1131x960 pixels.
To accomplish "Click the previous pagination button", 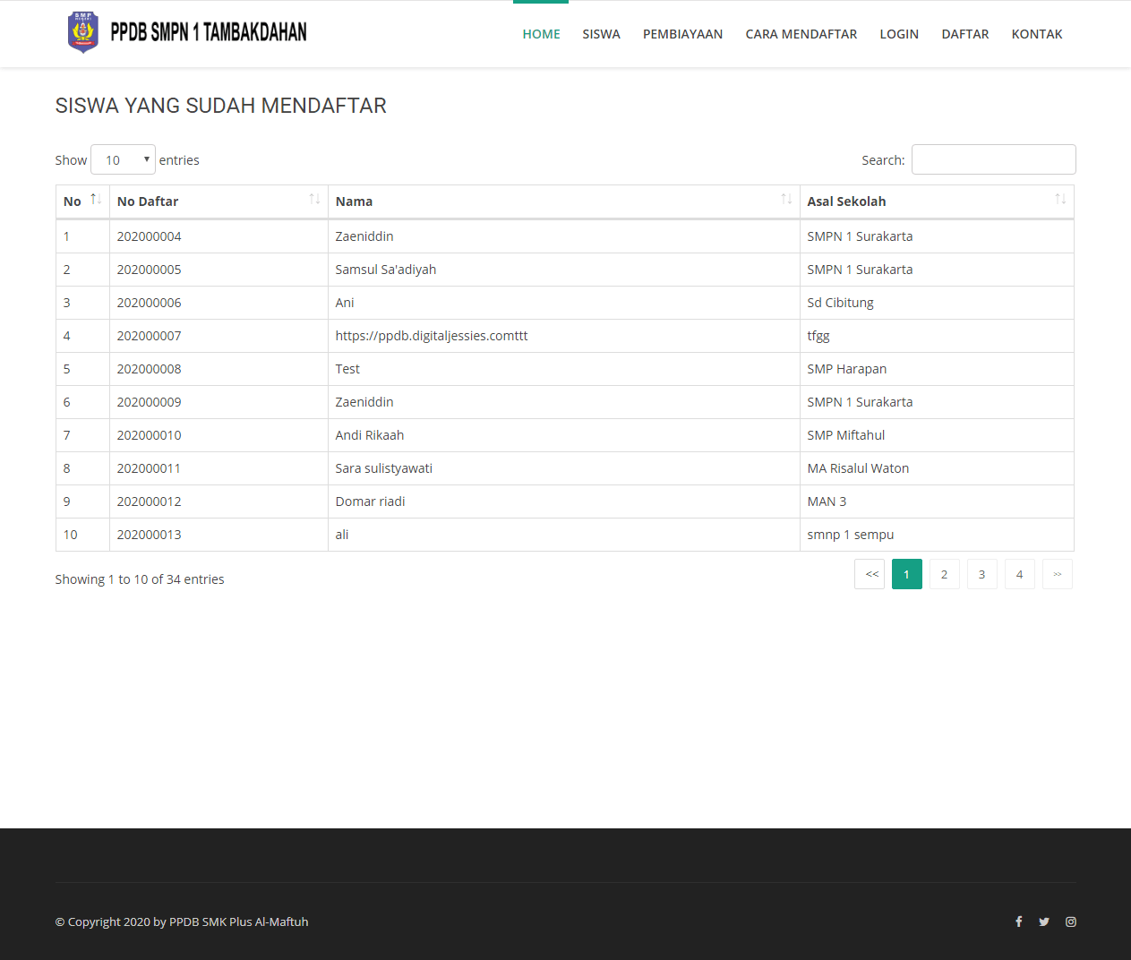I will (x=869, y=574).
